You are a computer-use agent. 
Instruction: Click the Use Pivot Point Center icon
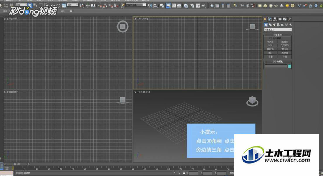[82, 6]
